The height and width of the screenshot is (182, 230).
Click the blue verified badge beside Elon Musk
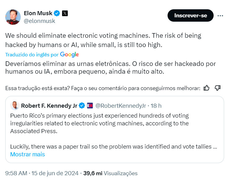[x=57, y=13]
